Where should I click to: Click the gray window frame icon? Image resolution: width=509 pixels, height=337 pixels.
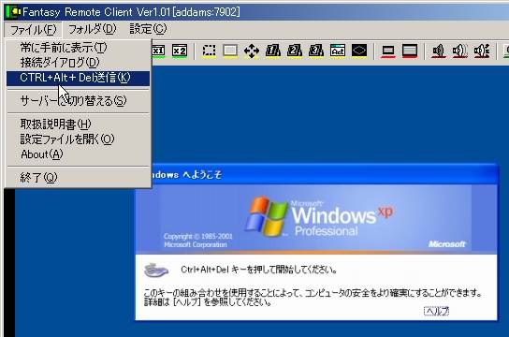tap(230, 51)
